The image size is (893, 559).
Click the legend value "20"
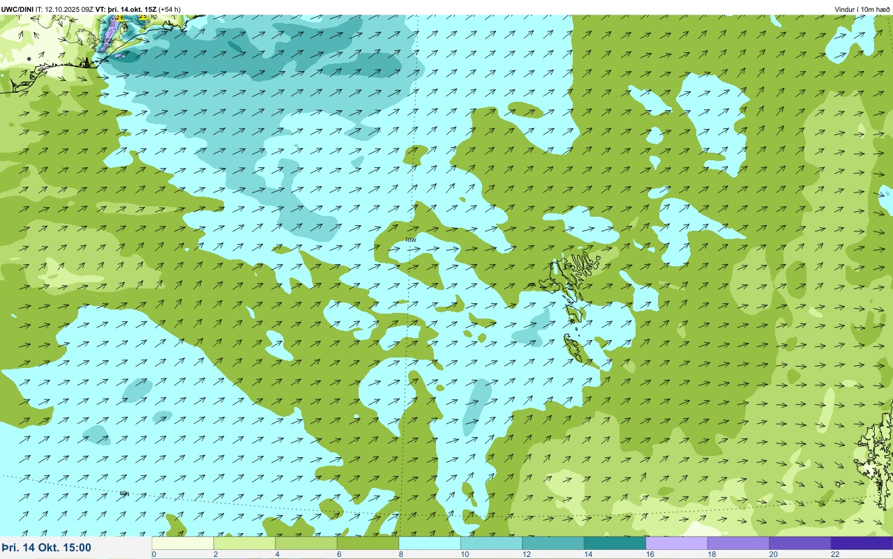pos(773,554)
